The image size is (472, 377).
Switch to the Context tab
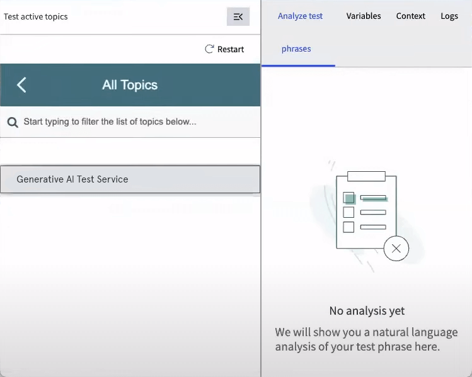411,16
